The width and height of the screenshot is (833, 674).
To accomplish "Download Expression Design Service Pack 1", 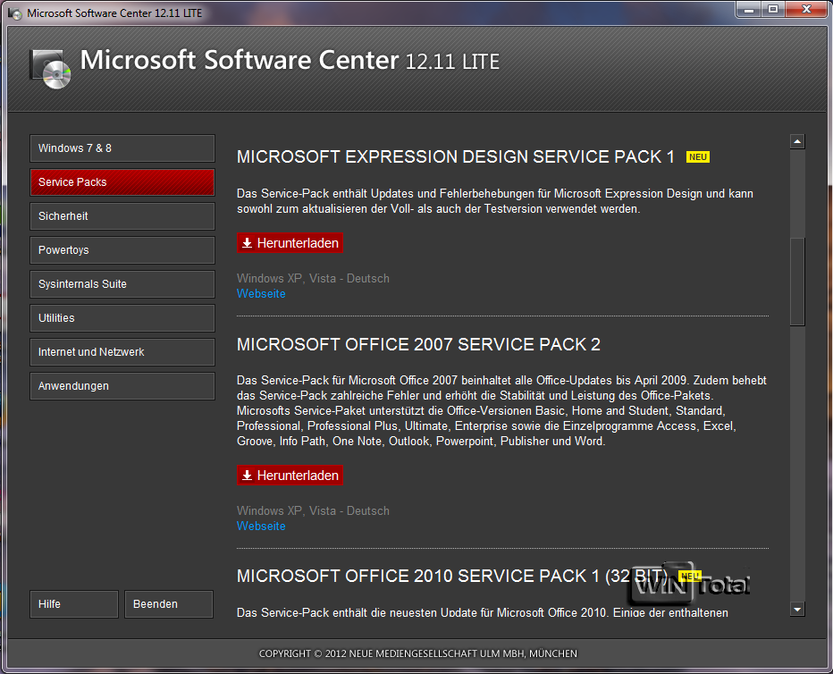I will point(290,243).
